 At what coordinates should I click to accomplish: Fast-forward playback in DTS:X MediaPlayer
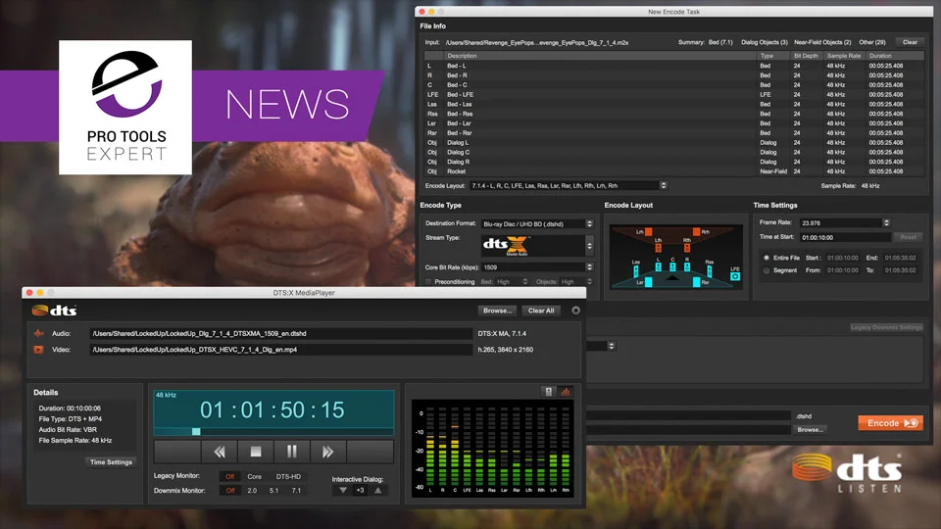click(x=327, y=452)
